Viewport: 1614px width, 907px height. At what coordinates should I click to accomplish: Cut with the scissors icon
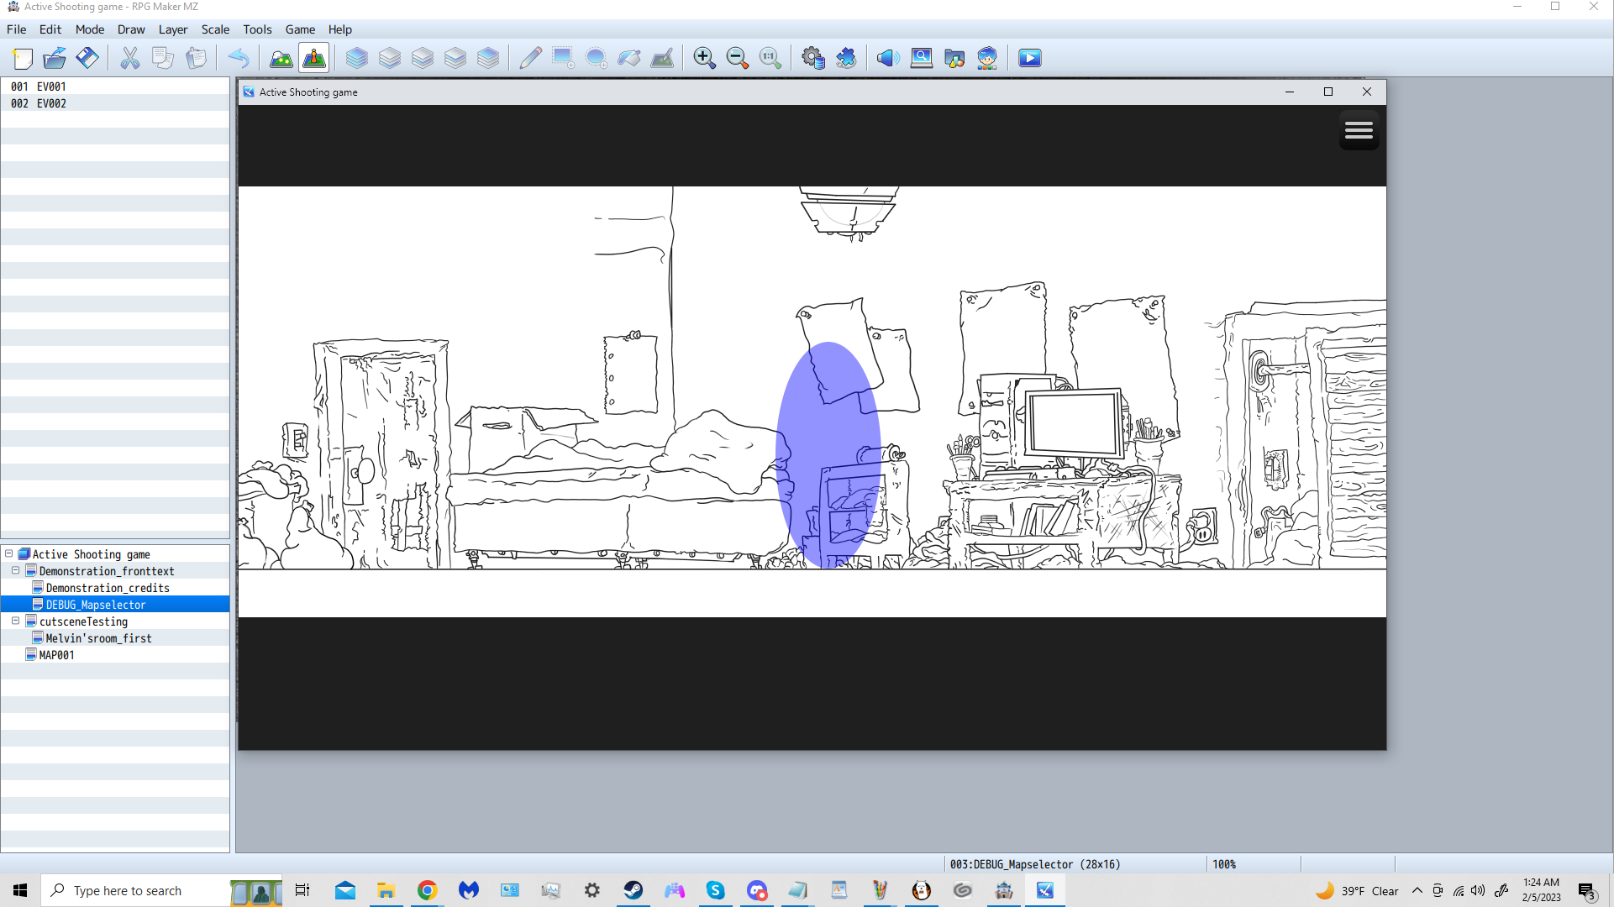point(130,58)
